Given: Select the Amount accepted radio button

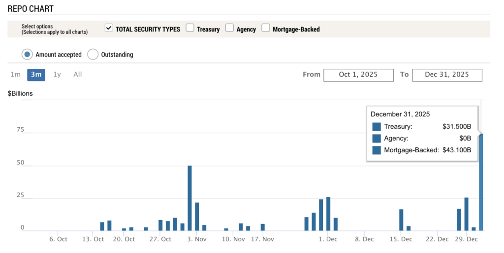Looking at the screenshot, I should (28, 55).
